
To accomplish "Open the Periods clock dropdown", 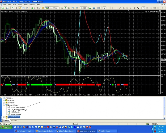I will pyautogui.click(x=95, y=8).
